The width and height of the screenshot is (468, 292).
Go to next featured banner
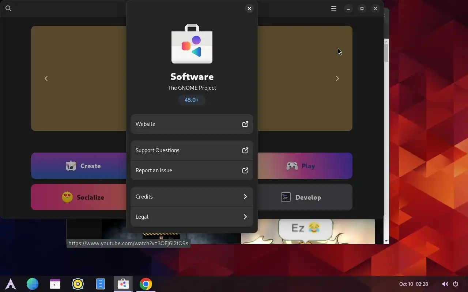coord(337,78)
